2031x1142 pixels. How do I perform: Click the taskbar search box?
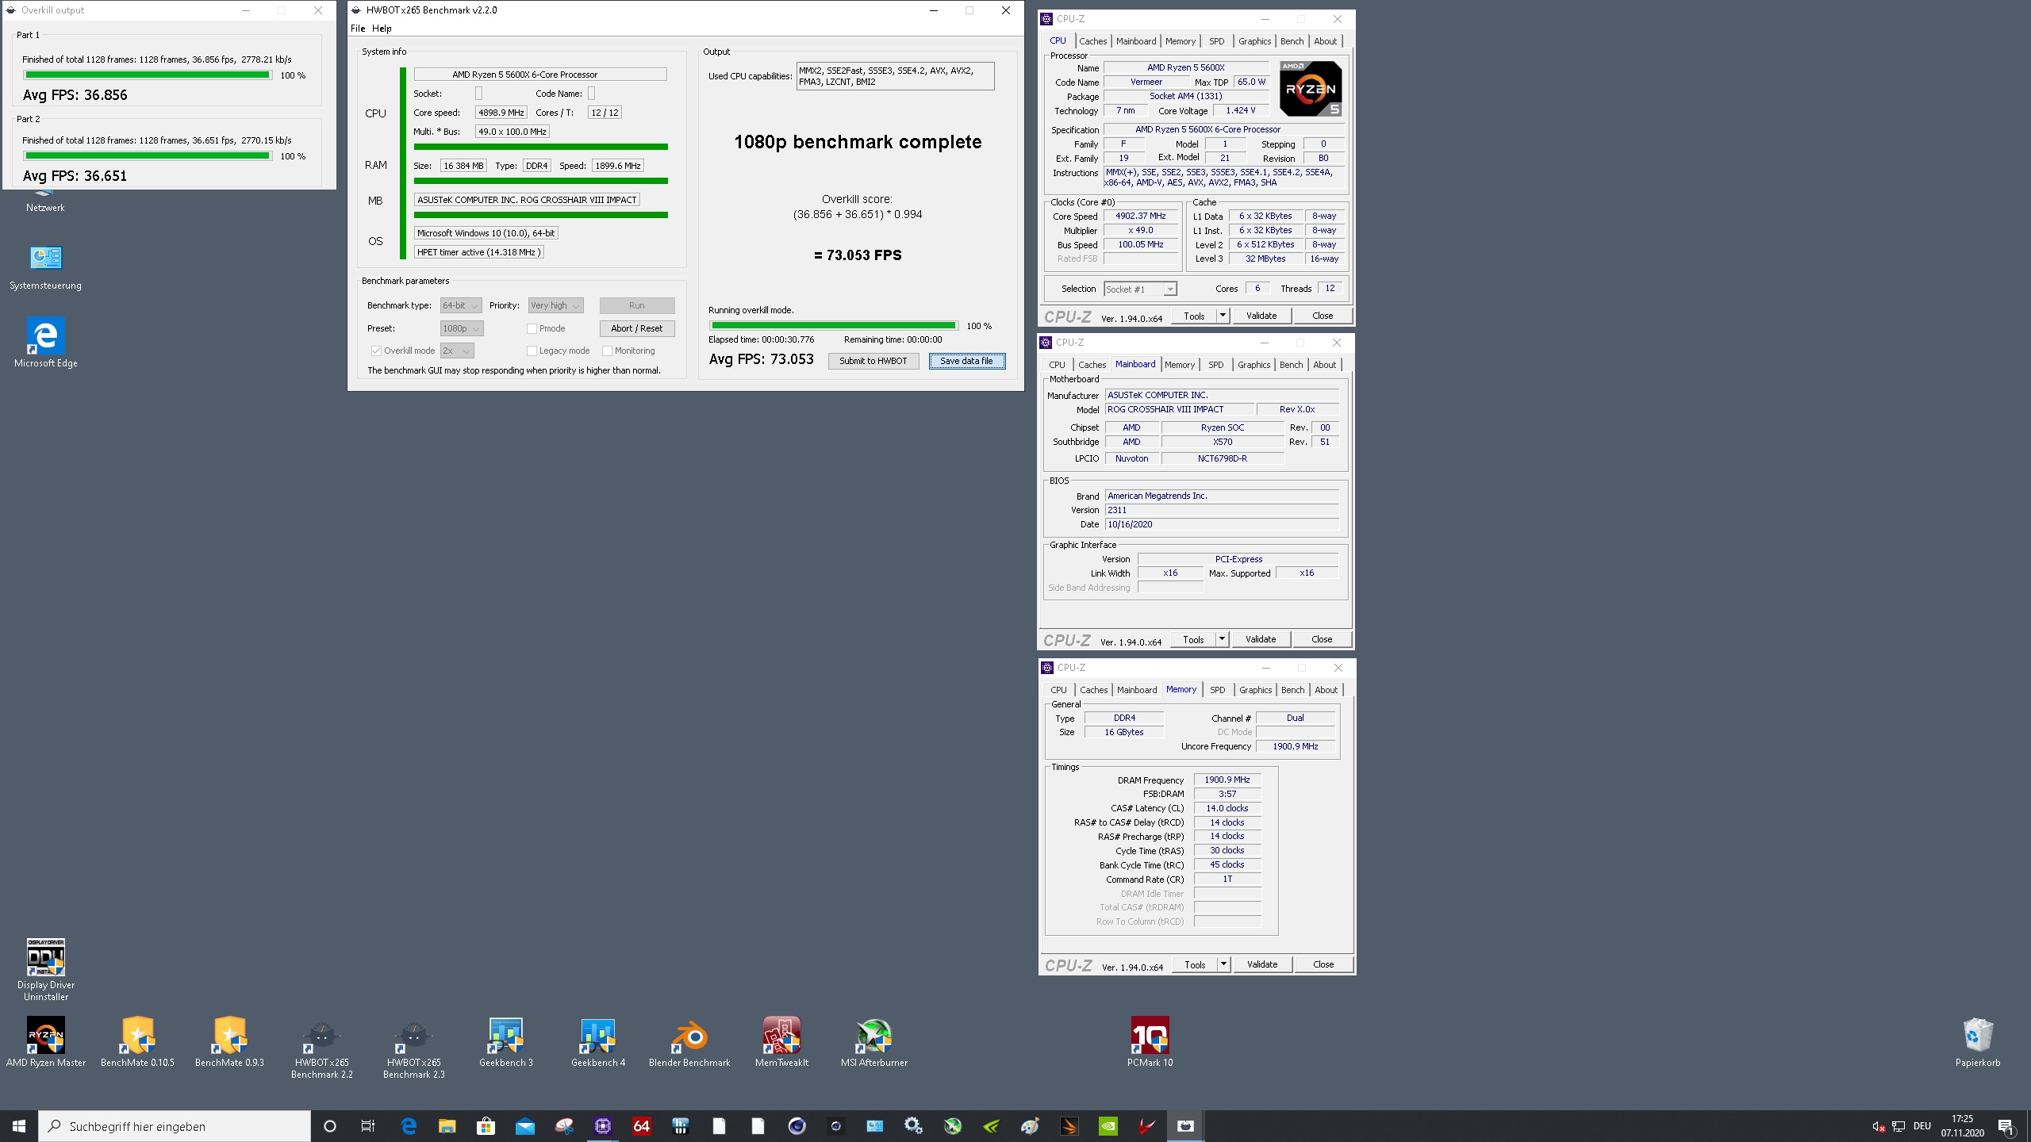click(175, 1126)
